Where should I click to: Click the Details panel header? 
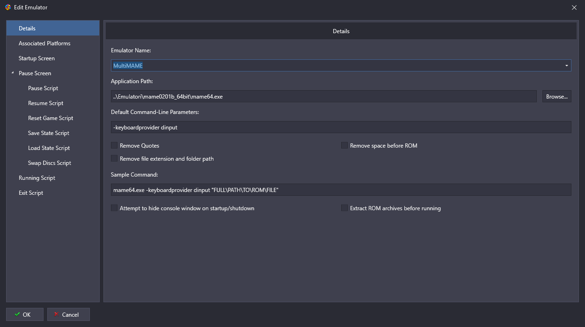(341, 31)
